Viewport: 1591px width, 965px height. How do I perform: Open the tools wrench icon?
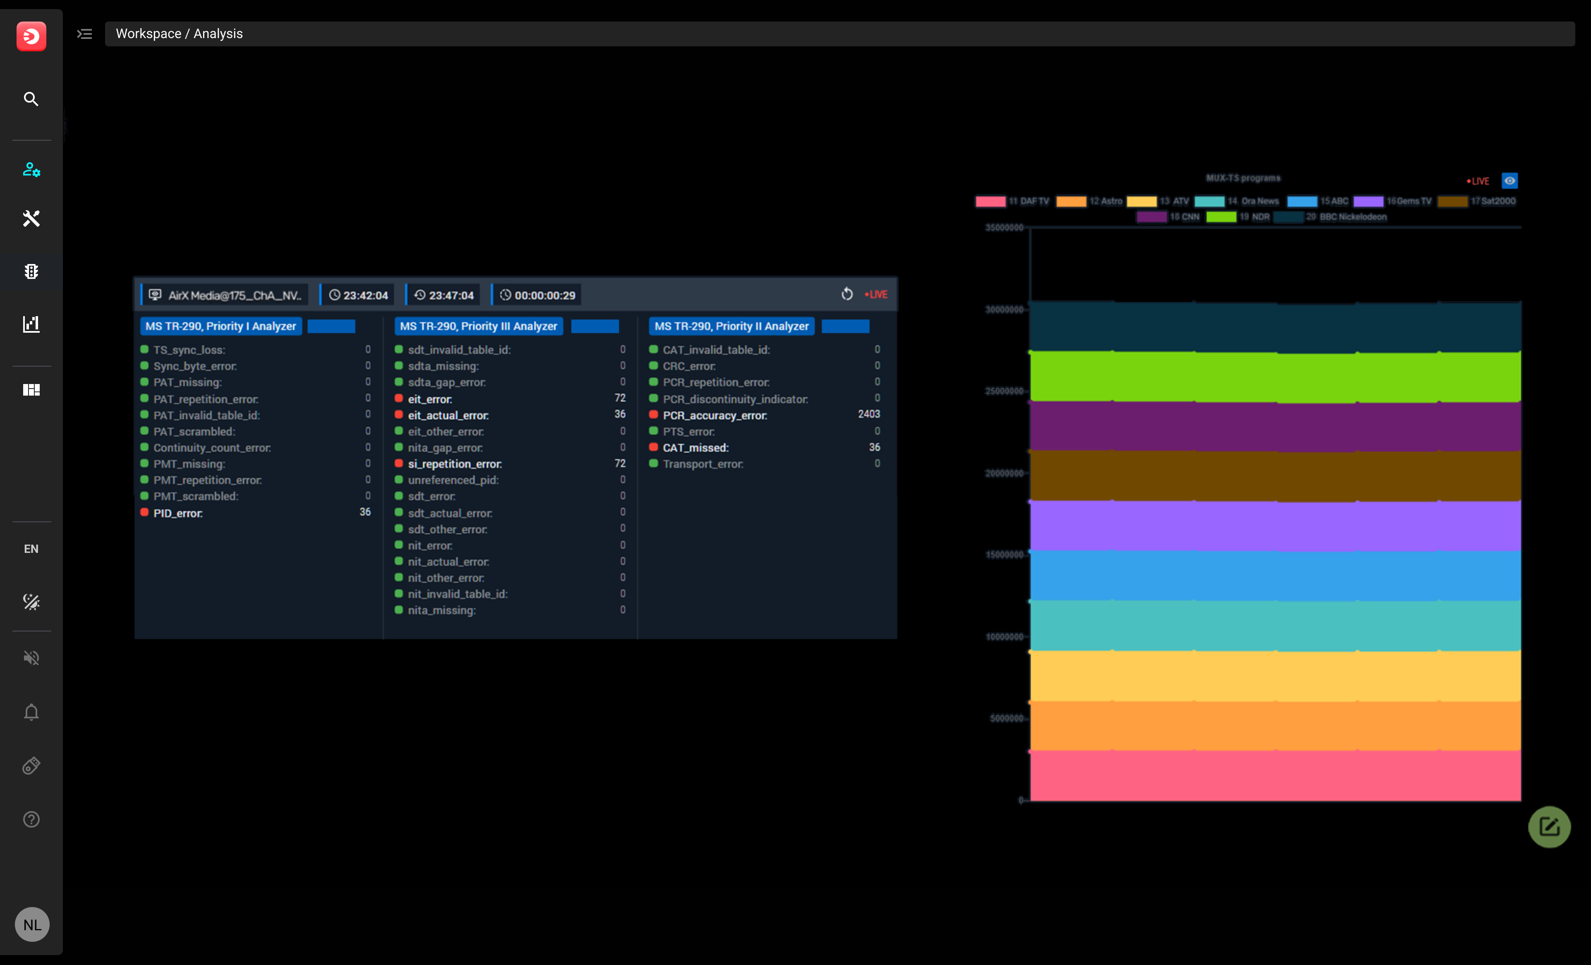[x=31, y=218]
